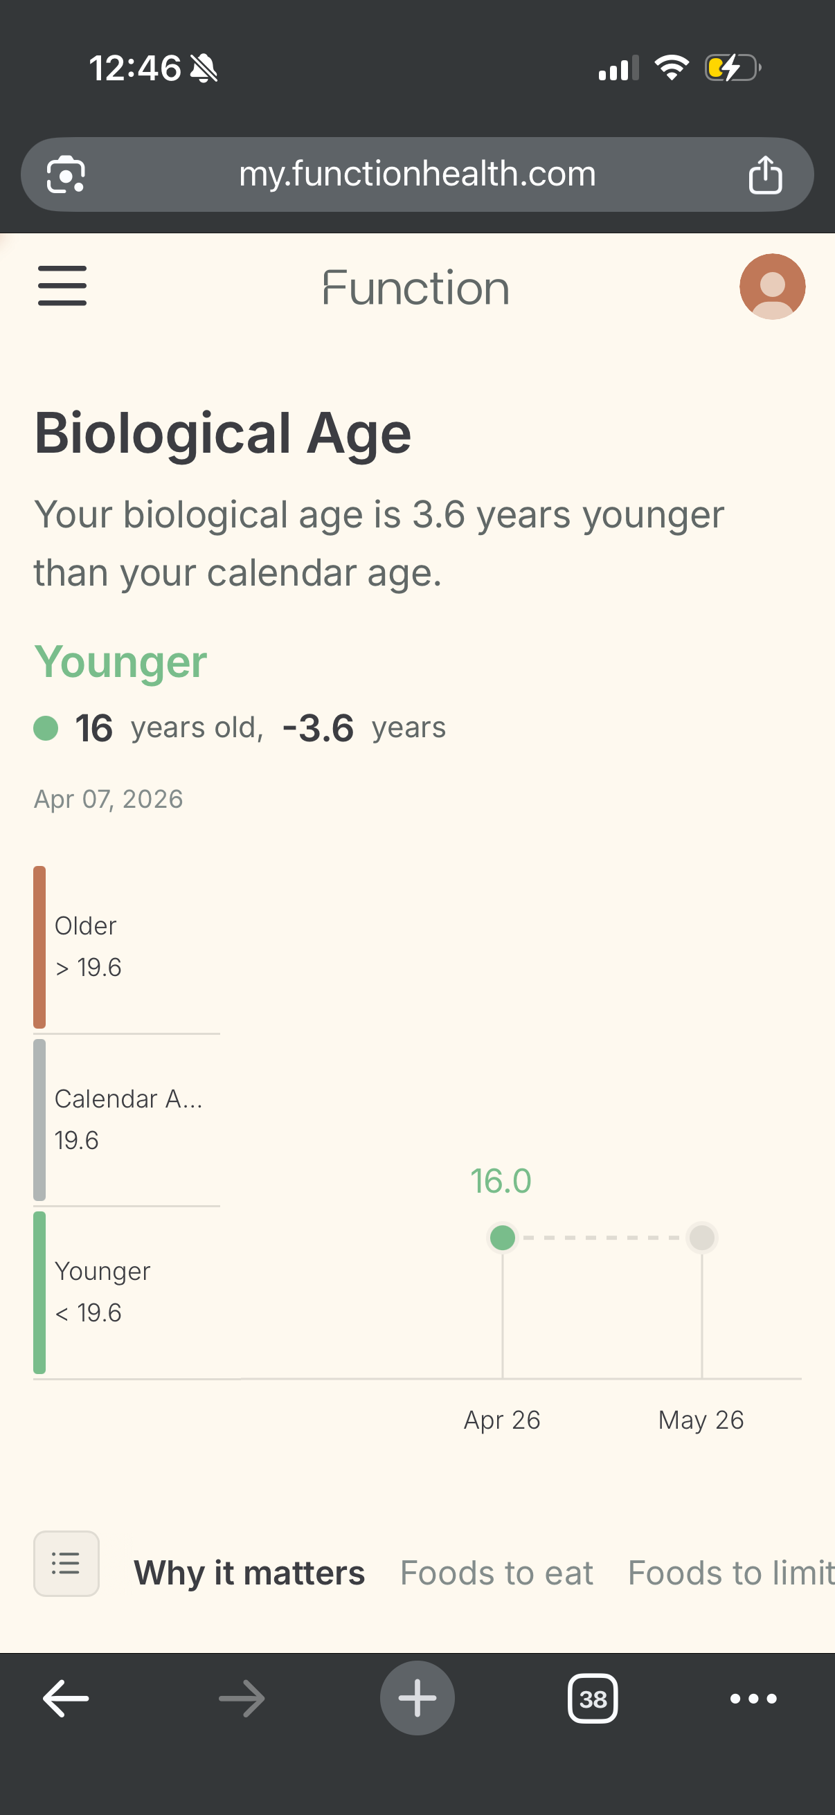Open the table of contents list icon
This screenshot has width=835, height=1815.
coord(66,1564)
